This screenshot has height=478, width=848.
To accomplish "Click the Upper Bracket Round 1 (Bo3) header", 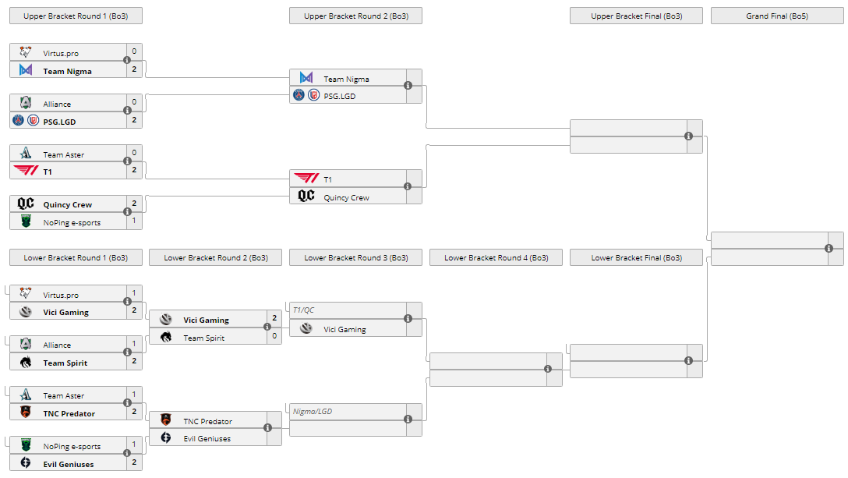I will click(76, 16).
